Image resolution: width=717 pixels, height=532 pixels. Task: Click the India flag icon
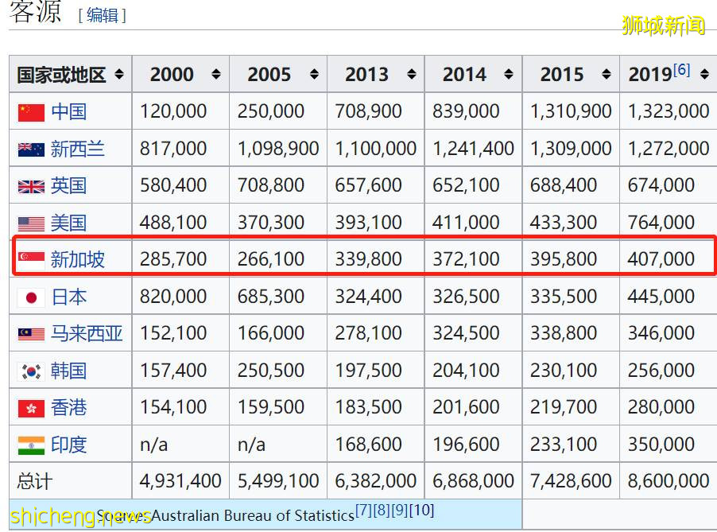click(31, 445)
